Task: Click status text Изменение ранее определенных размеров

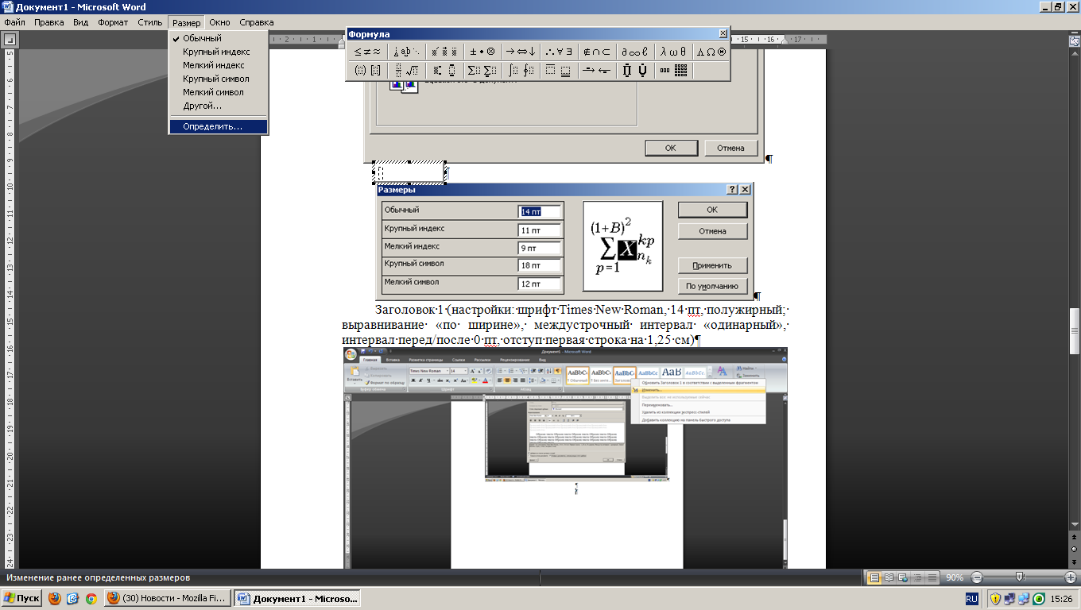Action: pyautogui.click(x=99, y=577)
